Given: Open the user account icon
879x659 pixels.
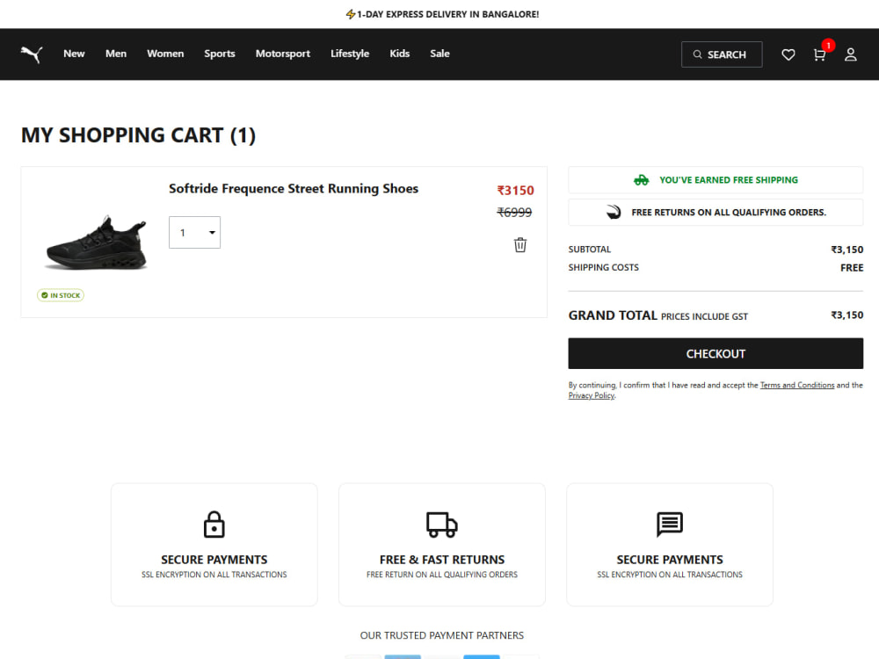Looking at the screenshot, I should 850,54.
